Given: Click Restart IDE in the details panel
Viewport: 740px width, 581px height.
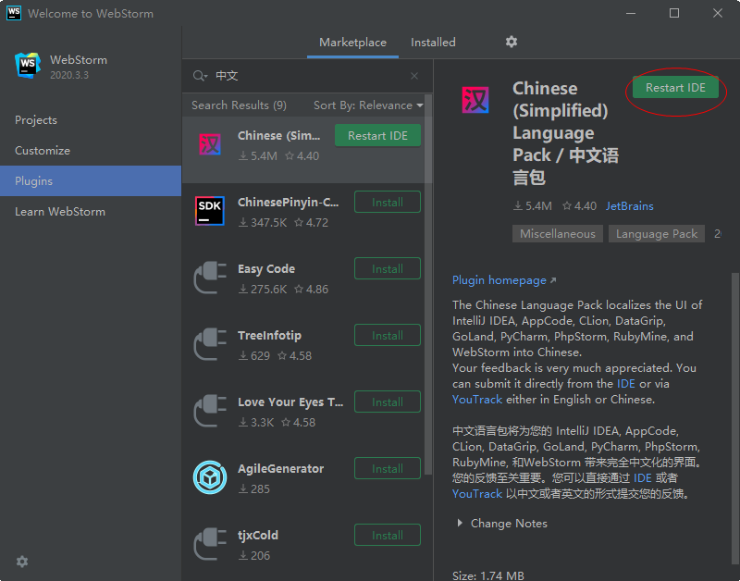Looking at the screenshot, I should [675, 88].
